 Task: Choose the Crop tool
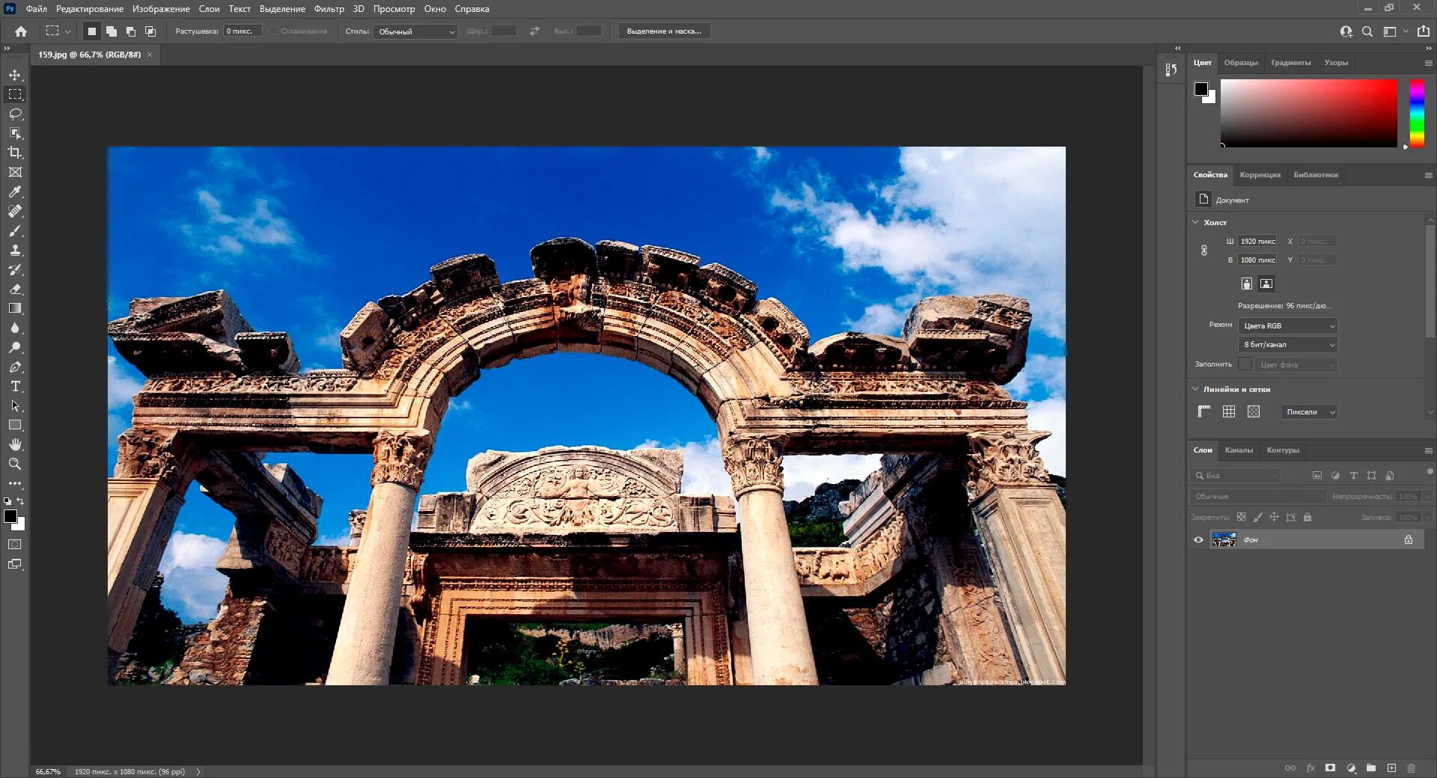[15, 153]
